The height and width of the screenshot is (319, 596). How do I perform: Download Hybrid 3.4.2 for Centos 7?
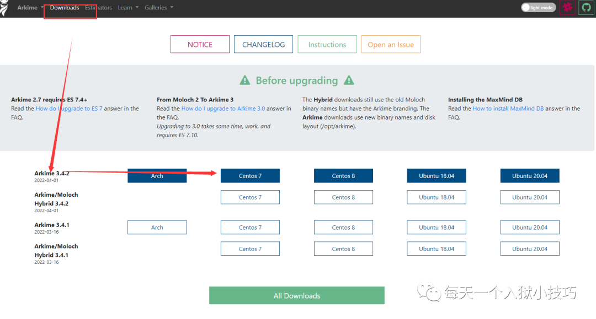[250, 197]
